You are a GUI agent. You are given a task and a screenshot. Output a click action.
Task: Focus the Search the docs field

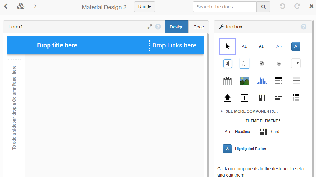point(225,7)
